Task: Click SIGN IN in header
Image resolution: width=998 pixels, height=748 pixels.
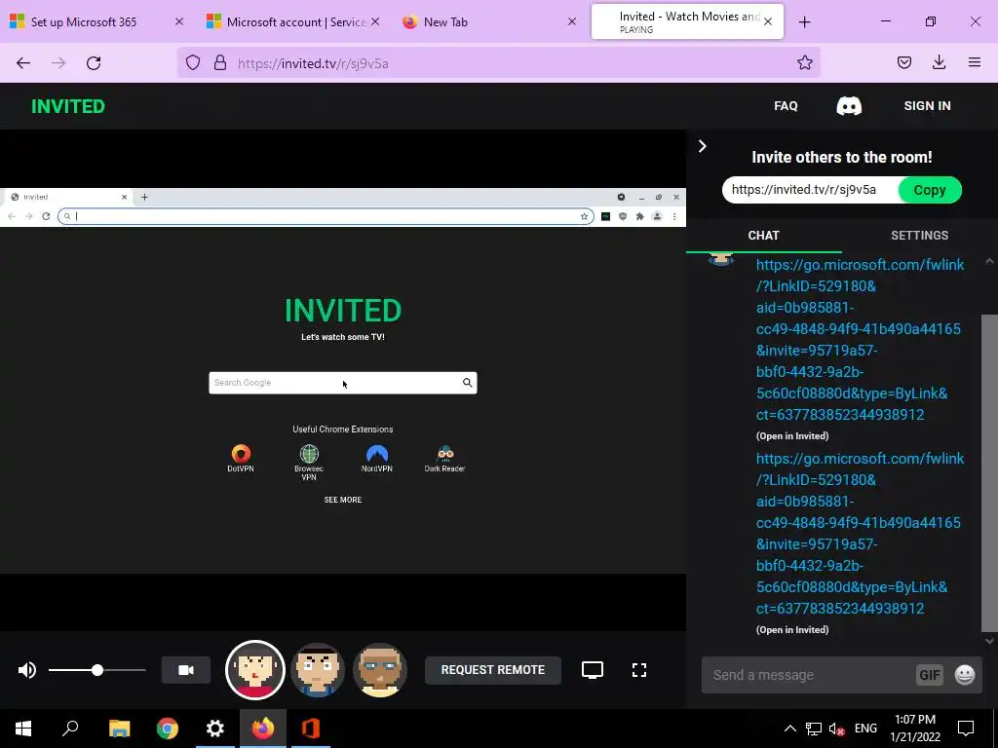Action: click(927, 106)
